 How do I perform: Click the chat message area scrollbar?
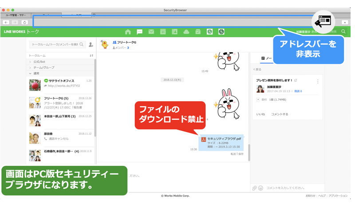[249, 152]
